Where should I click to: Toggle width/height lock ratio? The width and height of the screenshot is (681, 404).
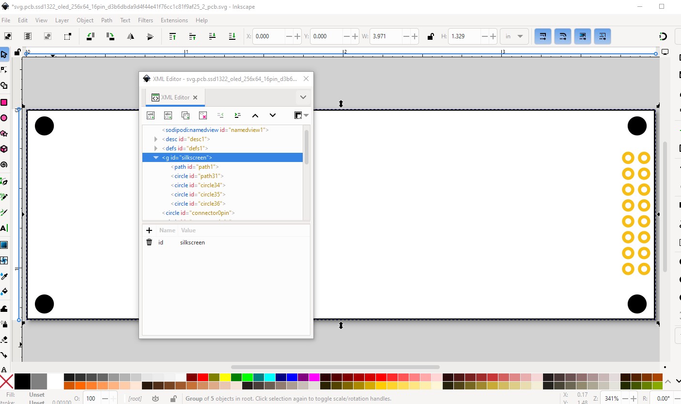(430, 36)
